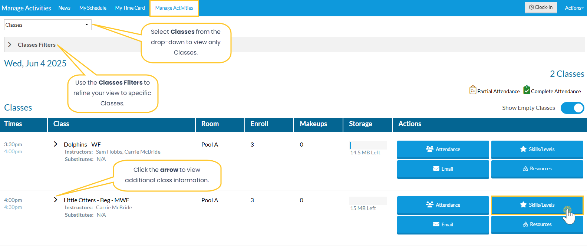Image resolution: width=587 pixels, height=246 pixels.
Task: Click the 3:30pm start time for Dolphins
Action: [13, 144]
